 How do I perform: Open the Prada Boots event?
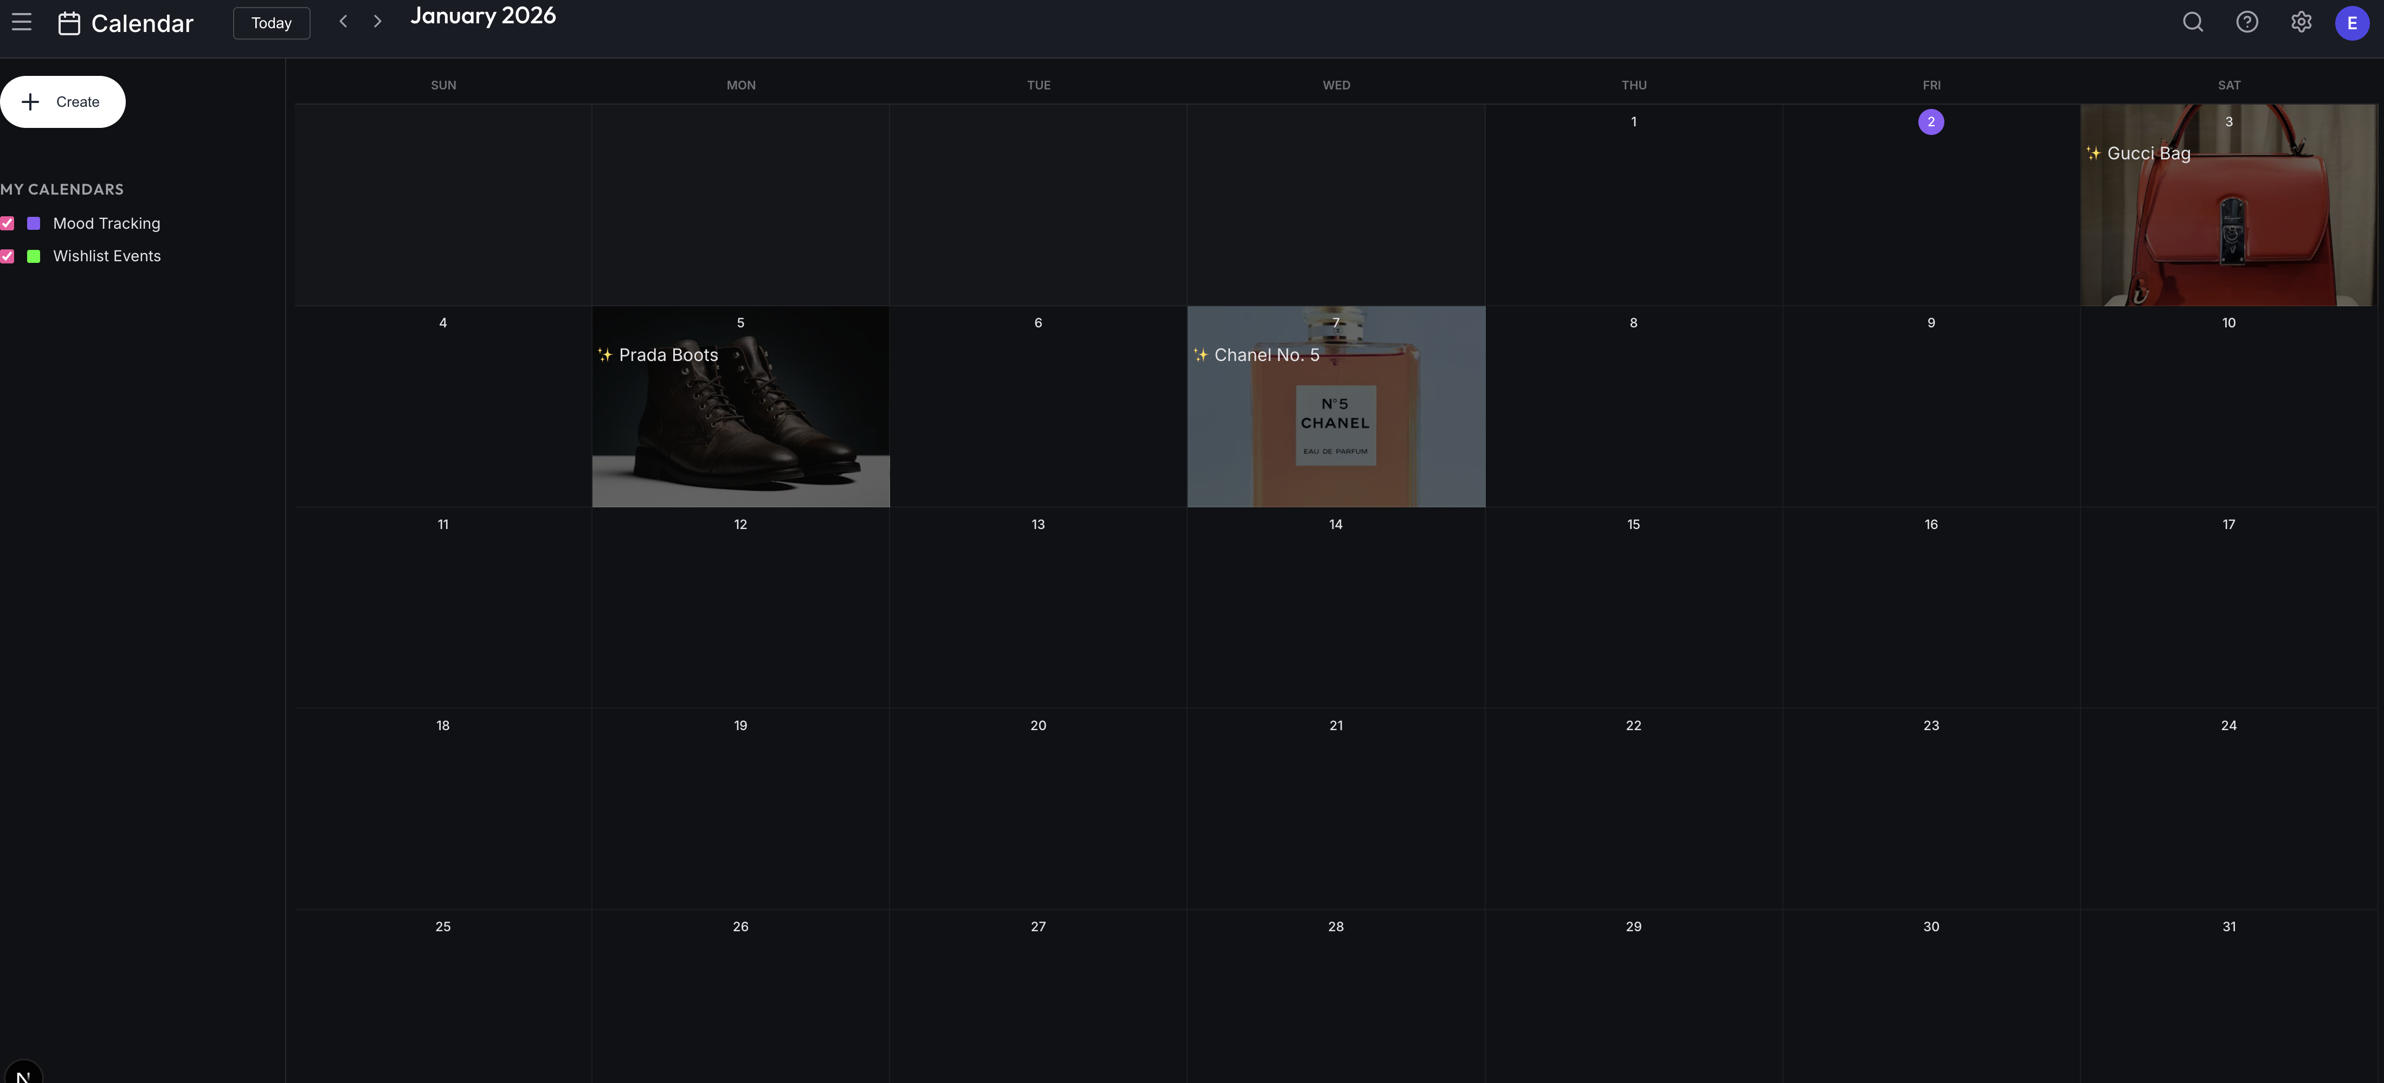667,356
